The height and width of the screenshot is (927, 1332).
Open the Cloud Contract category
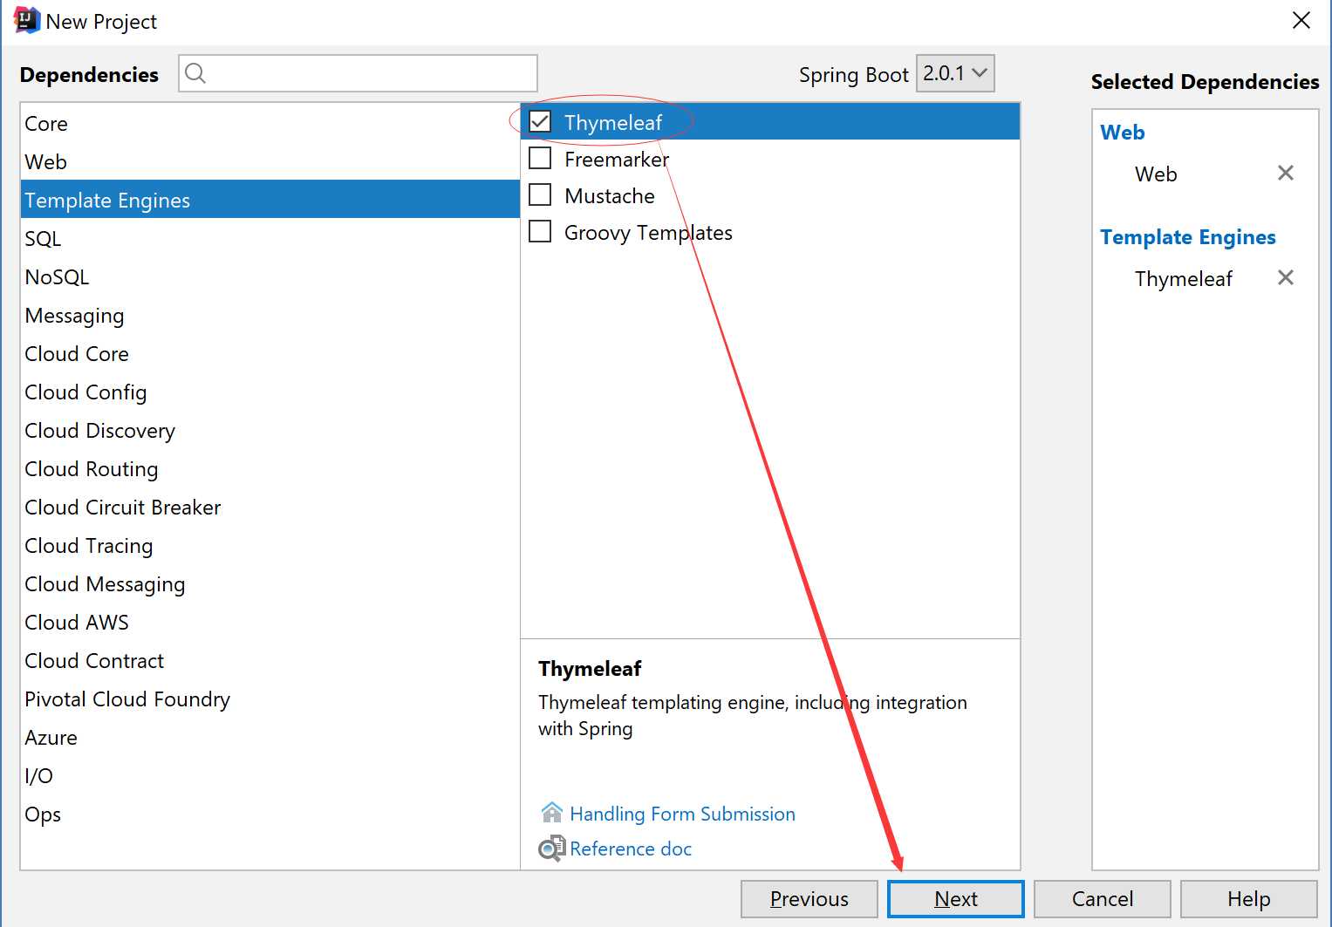270,660
